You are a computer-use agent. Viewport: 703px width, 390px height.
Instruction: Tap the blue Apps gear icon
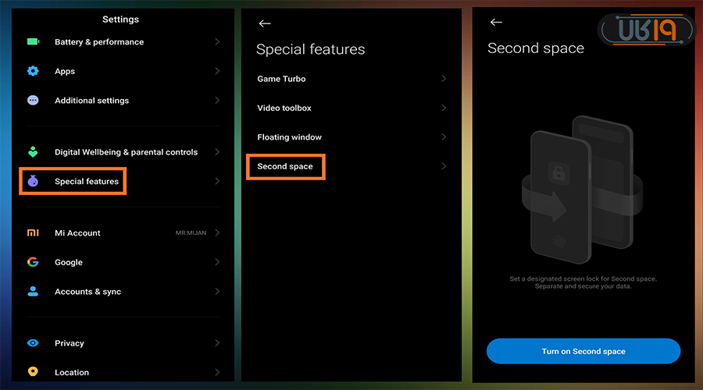click(33, 71)
